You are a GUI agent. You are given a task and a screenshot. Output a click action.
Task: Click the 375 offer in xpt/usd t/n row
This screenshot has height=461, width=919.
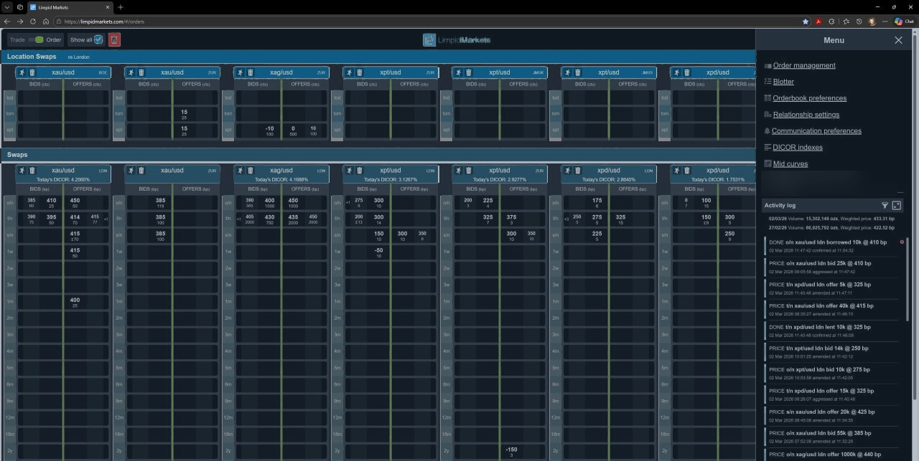(511, 219)
